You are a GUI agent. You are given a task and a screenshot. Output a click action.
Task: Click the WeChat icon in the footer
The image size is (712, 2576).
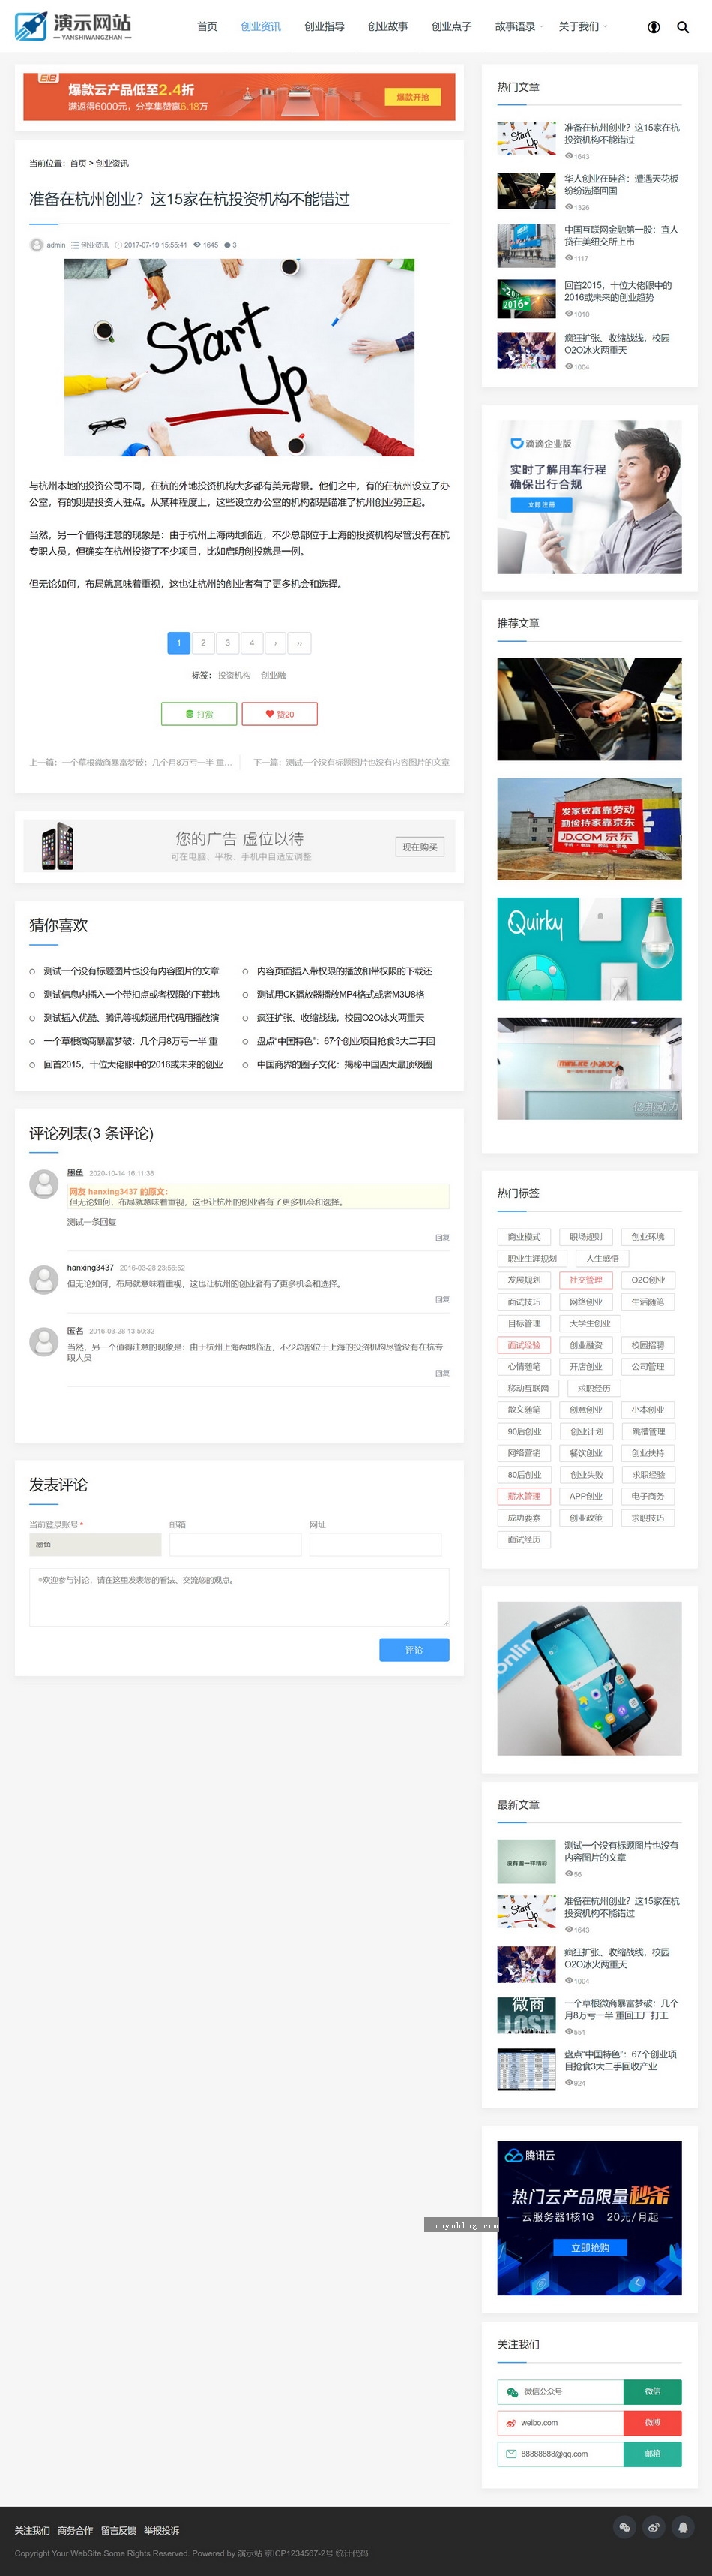tap(625, 2527)
